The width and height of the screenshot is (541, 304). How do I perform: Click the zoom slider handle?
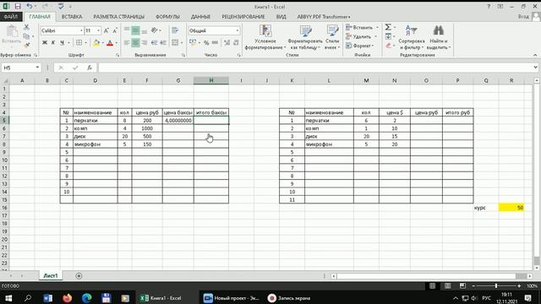tap(496, 285)
